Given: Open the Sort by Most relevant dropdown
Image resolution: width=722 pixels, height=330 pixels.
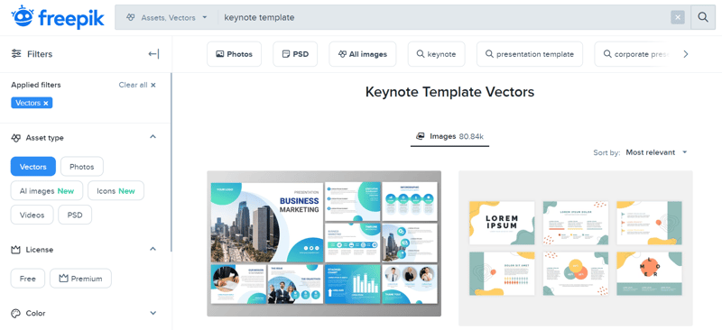Looking at the screenshot, I should point(656,152).
